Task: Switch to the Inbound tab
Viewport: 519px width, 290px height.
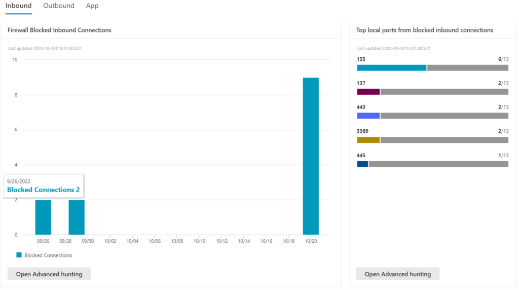Action: (x=19, y=6)
